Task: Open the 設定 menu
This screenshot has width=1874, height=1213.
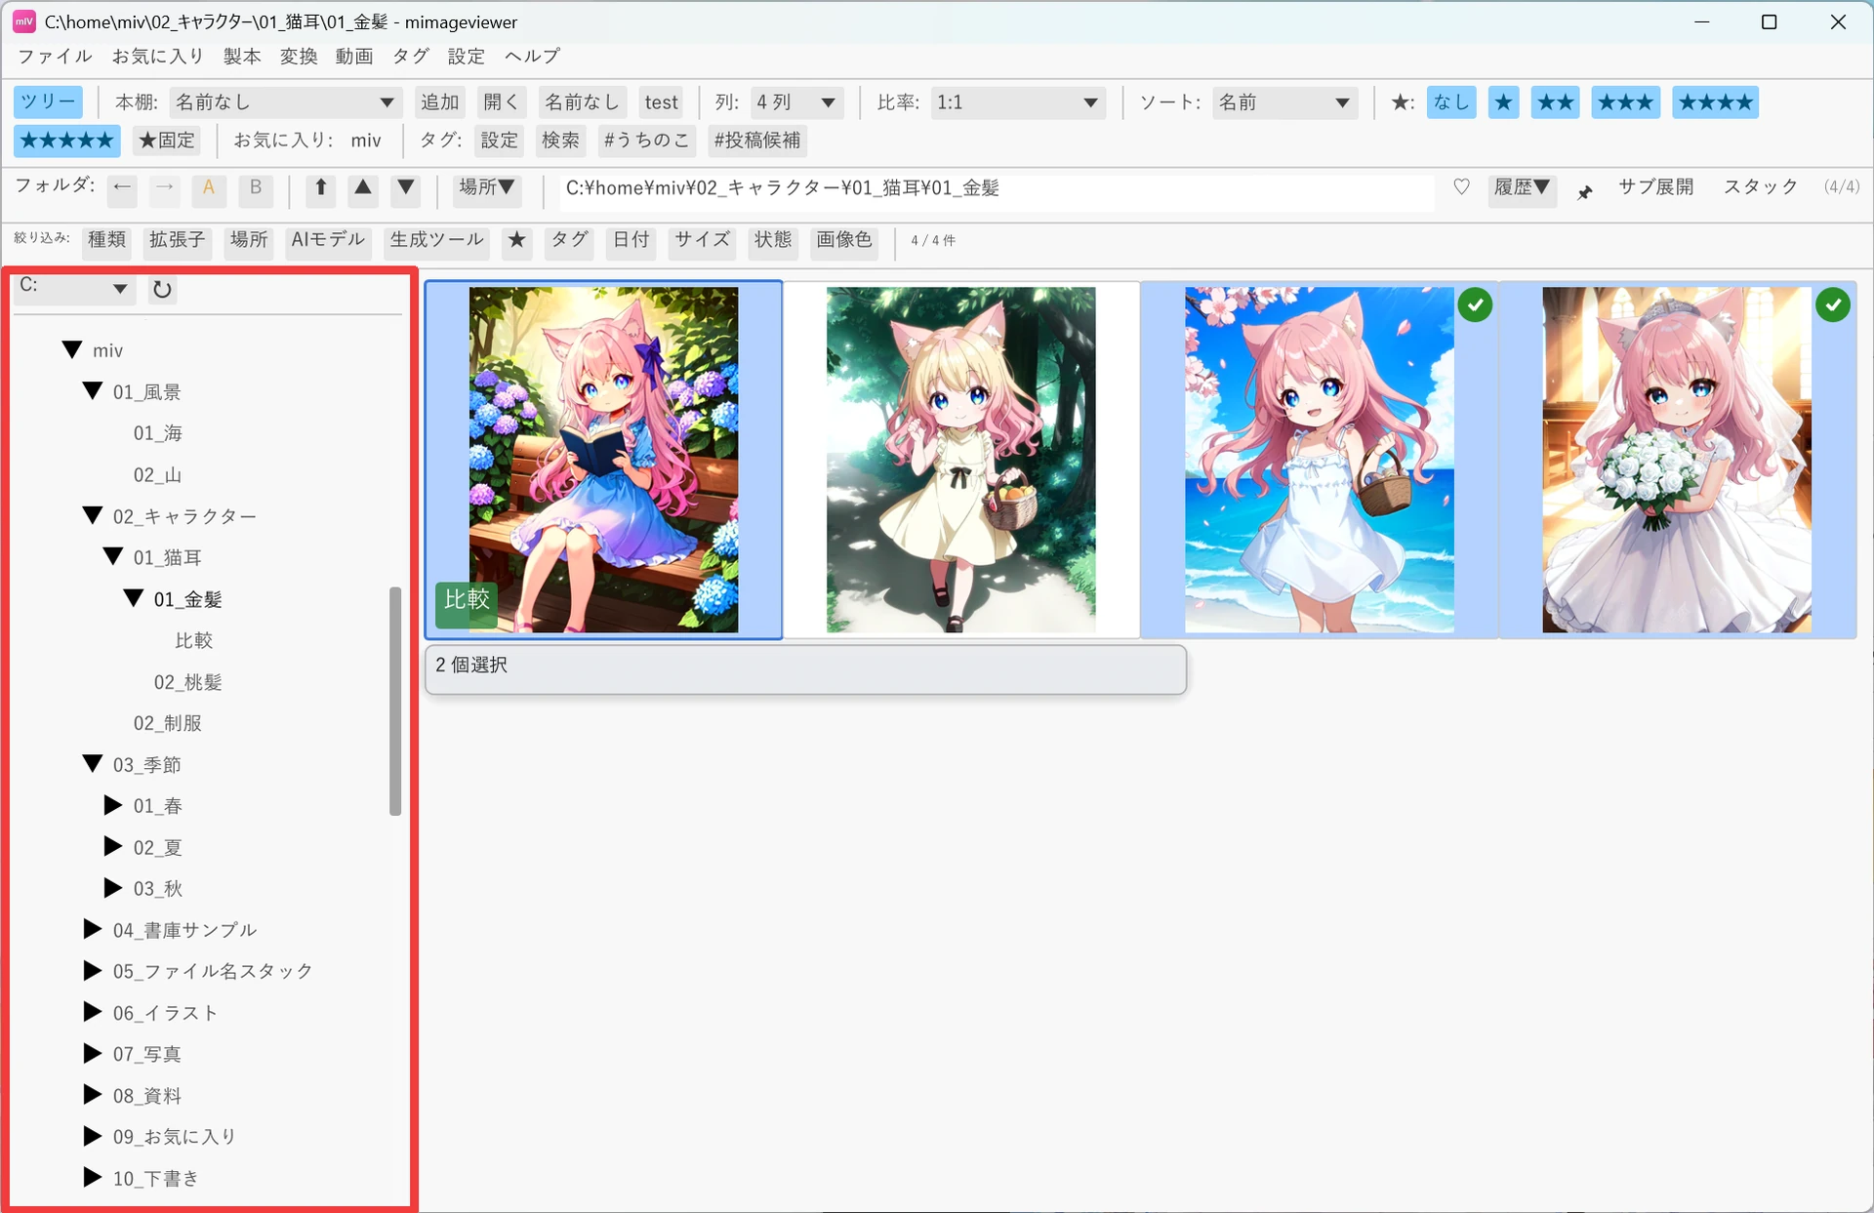Action: [467, 57]
